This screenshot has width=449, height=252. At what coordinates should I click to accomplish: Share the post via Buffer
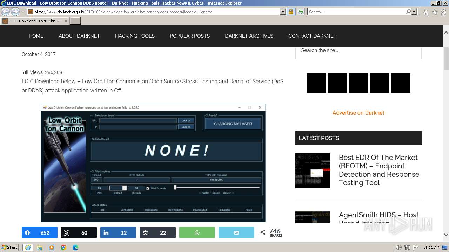(158, 232)
